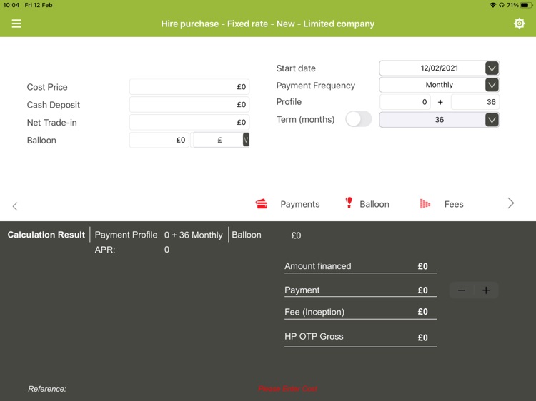Open the Balloon currency type dropdown
This screenshot has height=401, width=536.
[x=246, y=140]
